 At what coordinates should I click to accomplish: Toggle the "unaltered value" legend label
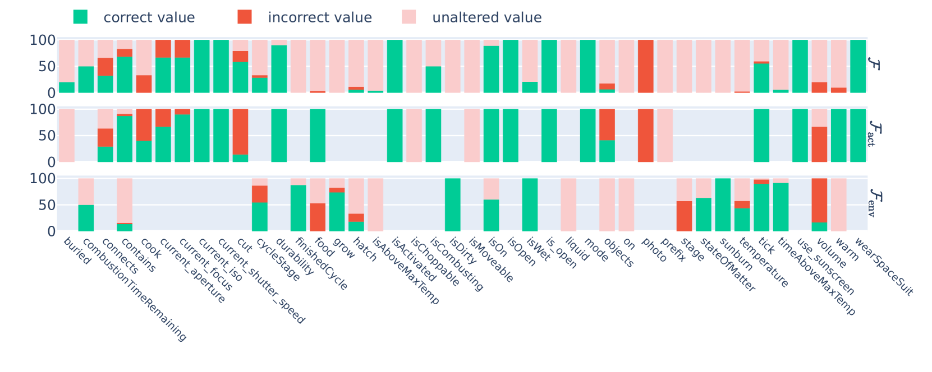486,18
